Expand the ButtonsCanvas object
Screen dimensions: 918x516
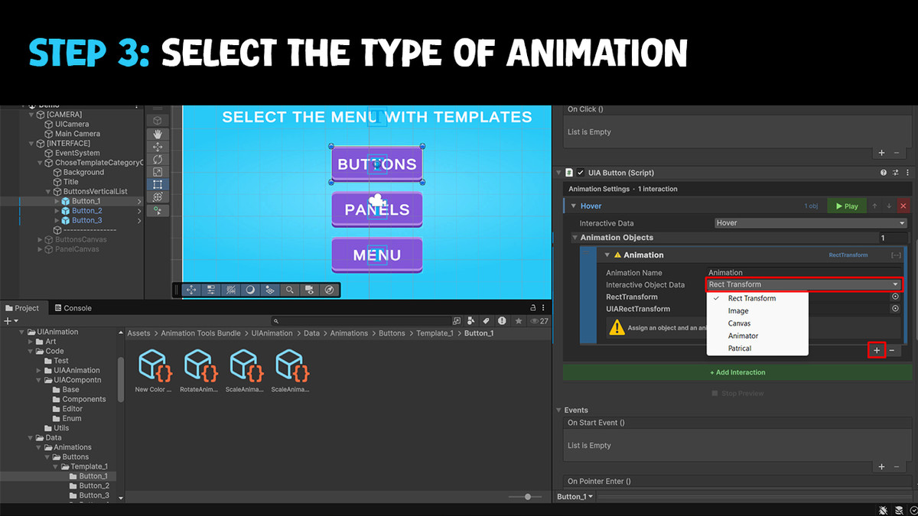point(40,239)
